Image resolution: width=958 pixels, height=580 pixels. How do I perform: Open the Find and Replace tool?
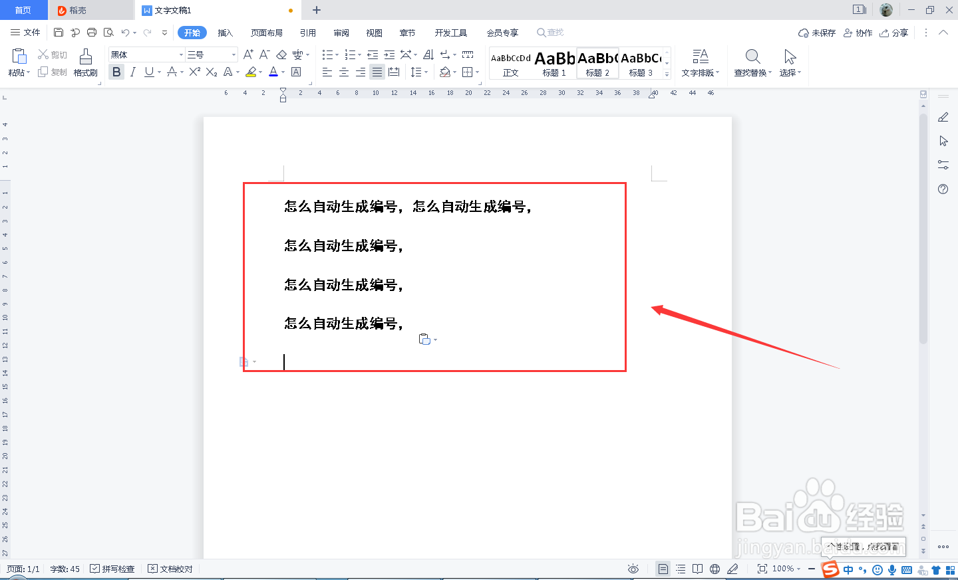click(752, 64)
